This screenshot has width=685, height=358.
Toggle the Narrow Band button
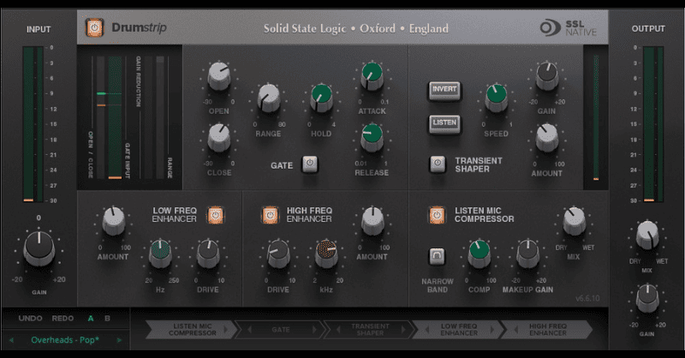click(x=437, y=256)
